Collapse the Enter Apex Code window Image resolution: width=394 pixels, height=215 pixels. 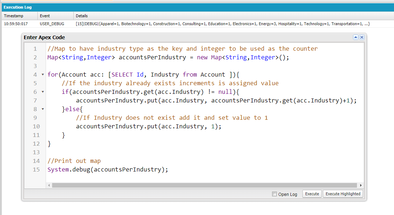[355, 37]
